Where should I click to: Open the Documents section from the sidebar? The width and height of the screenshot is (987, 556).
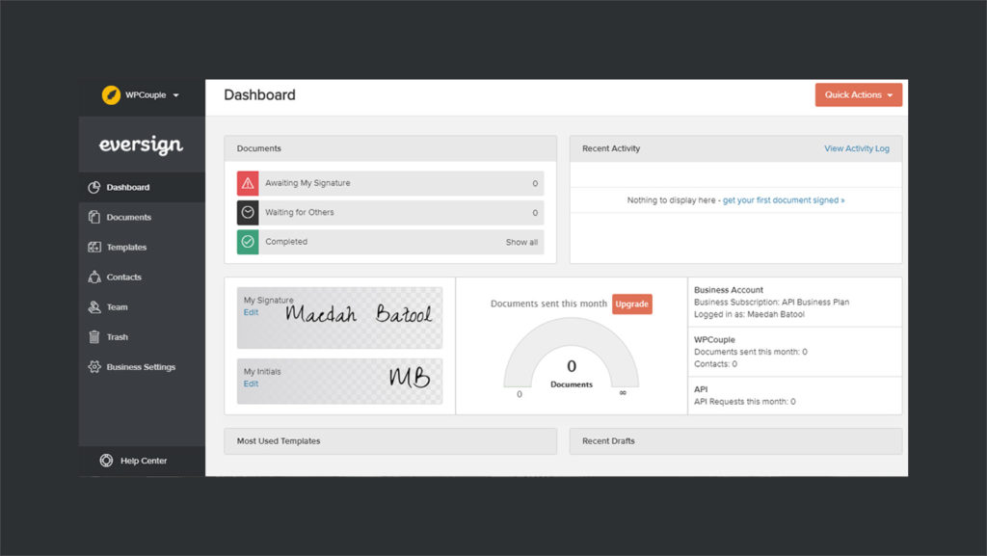tap(127, 217)
